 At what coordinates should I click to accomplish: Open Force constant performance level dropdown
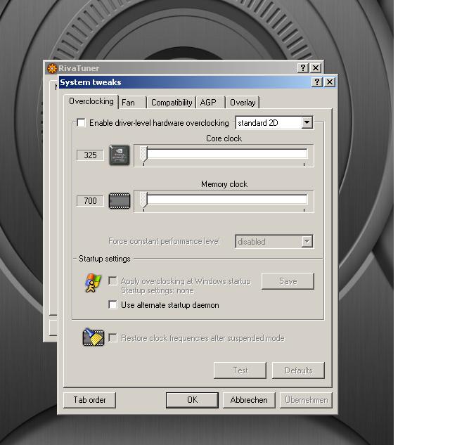click(x=274, y=242)
